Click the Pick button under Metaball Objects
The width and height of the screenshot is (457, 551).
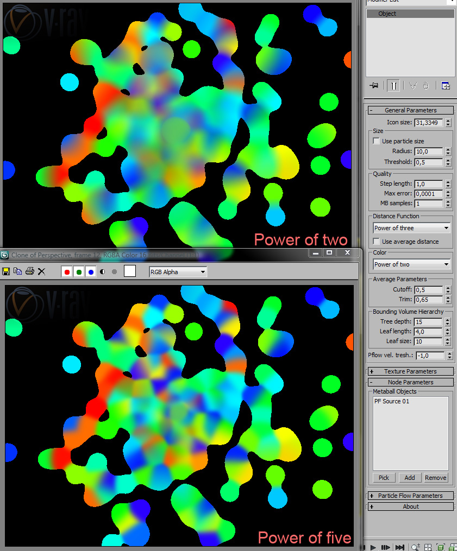point(384,478)
